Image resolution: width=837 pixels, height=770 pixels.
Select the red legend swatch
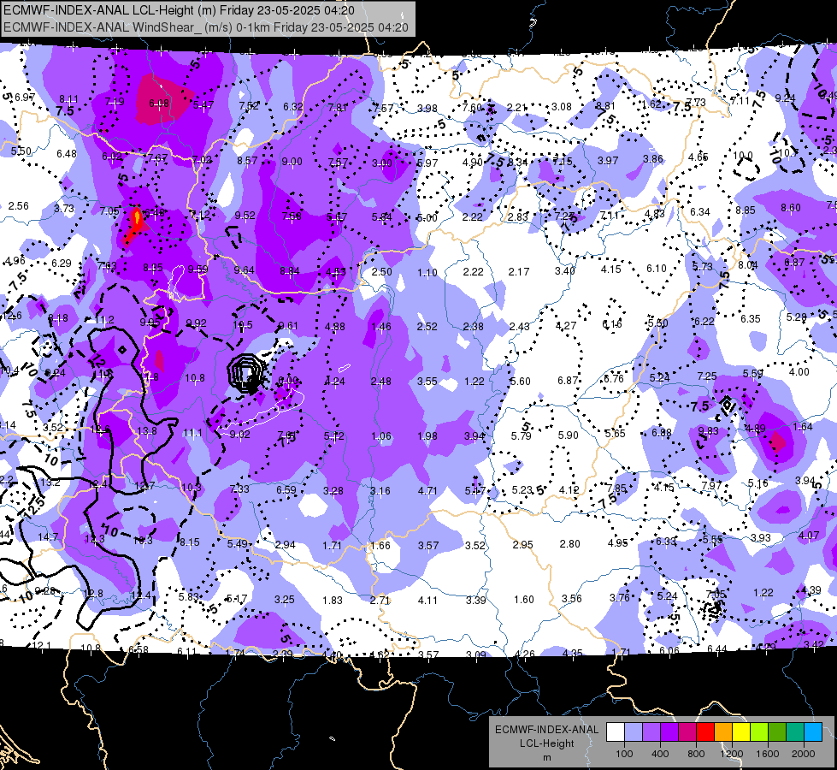click(705, 732)
